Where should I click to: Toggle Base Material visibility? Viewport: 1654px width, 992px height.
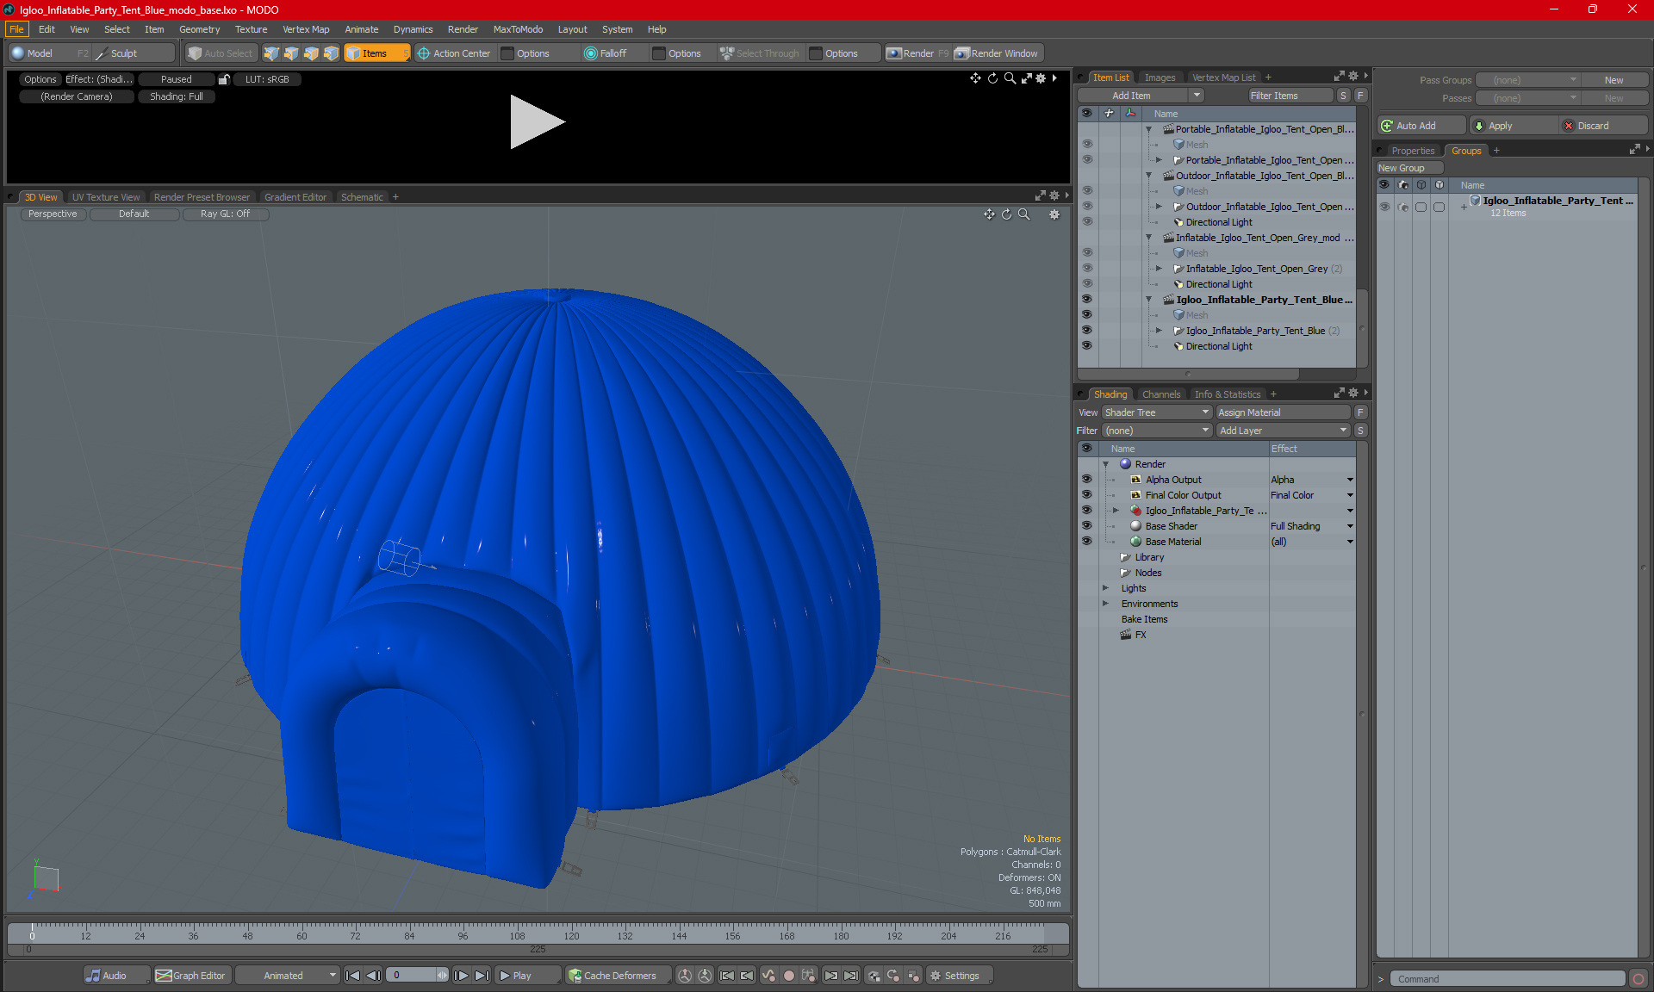[1086, 542]
